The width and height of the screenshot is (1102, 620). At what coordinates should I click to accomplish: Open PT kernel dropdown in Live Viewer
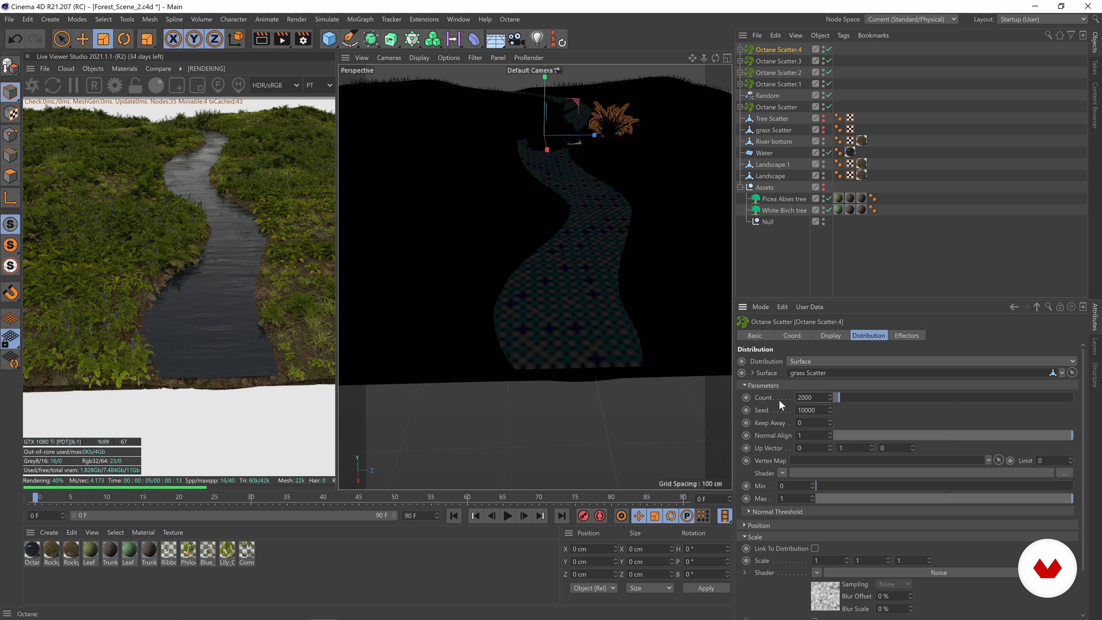319,85
